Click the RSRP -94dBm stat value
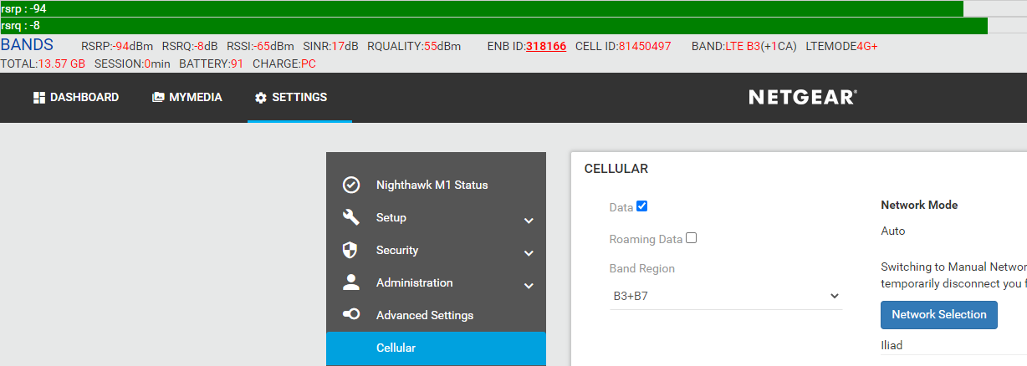 pos(133,46)
